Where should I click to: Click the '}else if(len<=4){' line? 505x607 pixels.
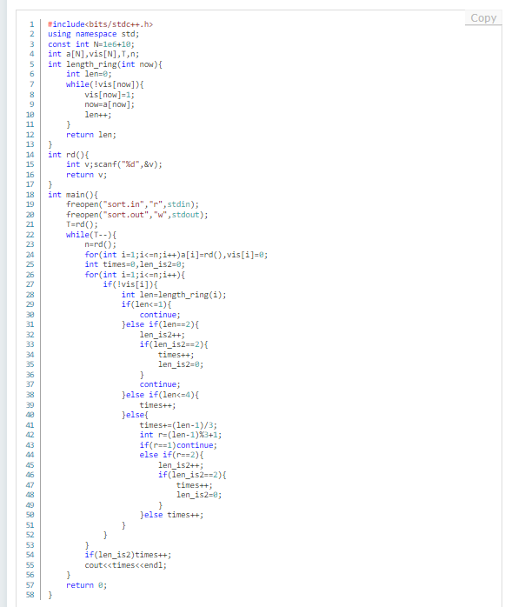(x=160, y=395)
